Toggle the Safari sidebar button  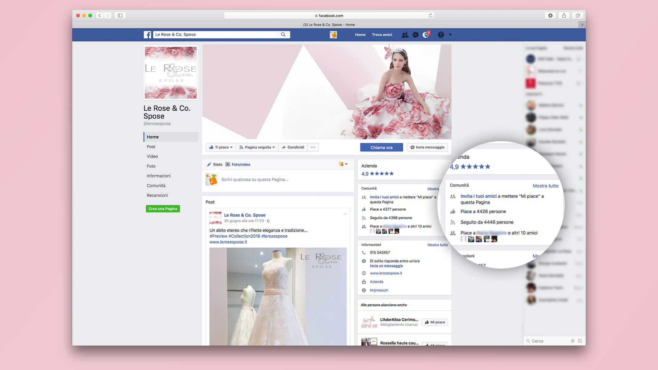[x=120, y=15]
